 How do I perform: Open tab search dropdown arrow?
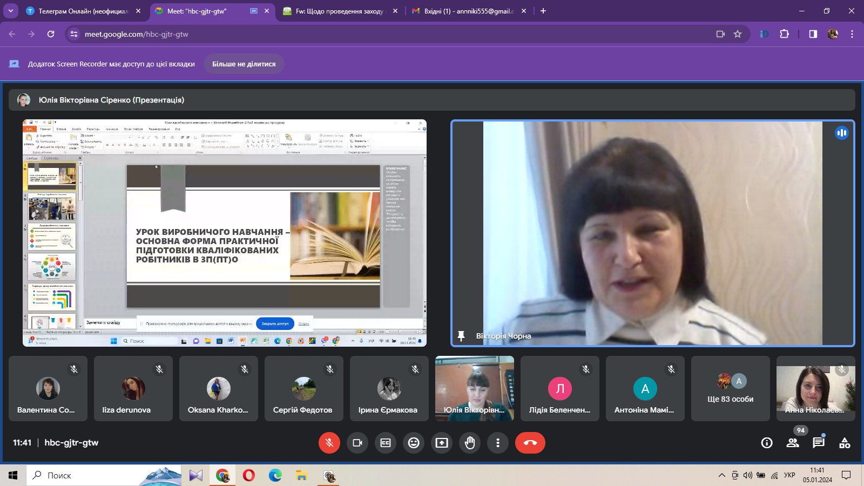click(10, 11)
